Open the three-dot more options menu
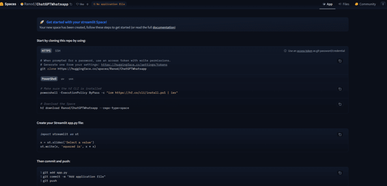This screenshot has width=387, height=186. click(x=383, y=4)
